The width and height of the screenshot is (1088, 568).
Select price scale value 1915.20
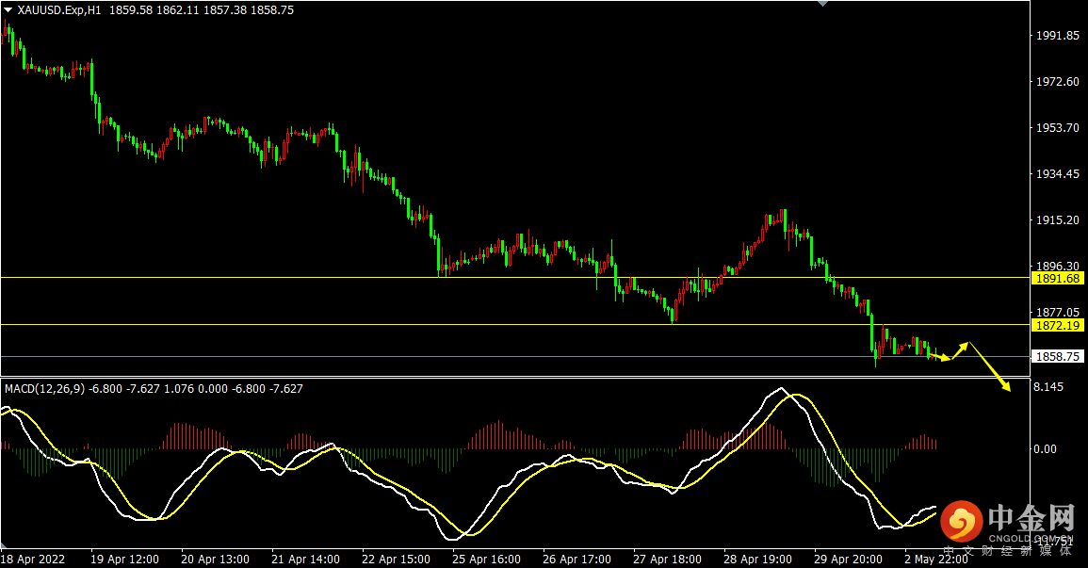(1058, 219)
